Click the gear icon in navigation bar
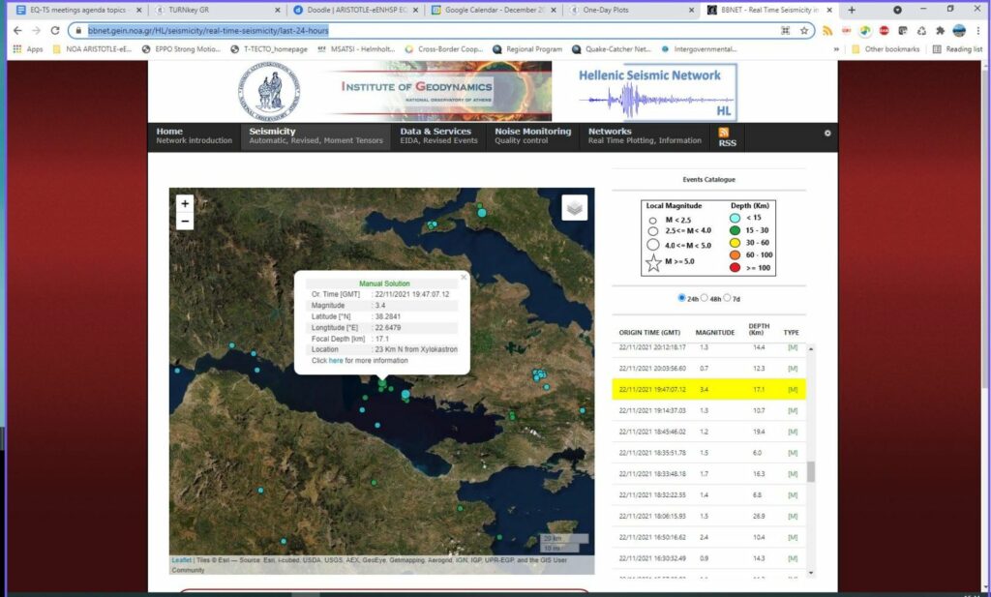 pyautogui.click(x=827, y=133)
